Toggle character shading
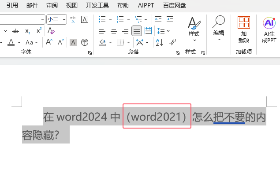280x173 pixels. pyautogui.click(x=73, y=42)
